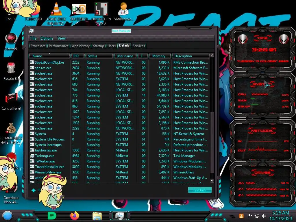Select the System interrupts row
This screenshot has width=296, height=222.
click(119, 145)
